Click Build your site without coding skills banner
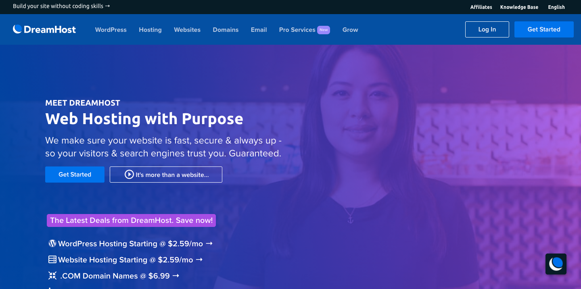The image size is (581, 289). tap(61, 6)
